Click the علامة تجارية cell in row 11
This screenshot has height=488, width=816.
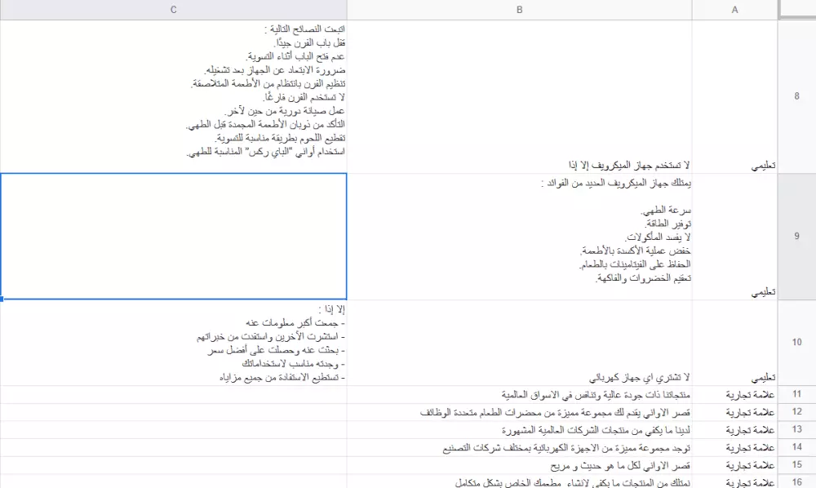pyautogui.click(x=734, y=395)
